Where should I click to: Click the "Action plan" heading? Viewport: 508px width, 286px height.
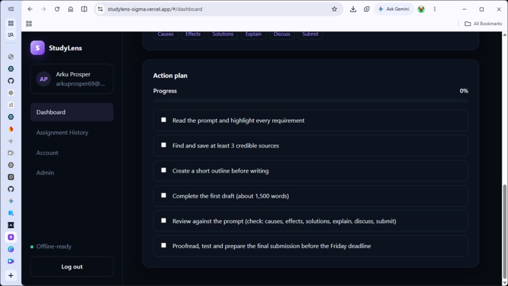[x=170, y=76]
